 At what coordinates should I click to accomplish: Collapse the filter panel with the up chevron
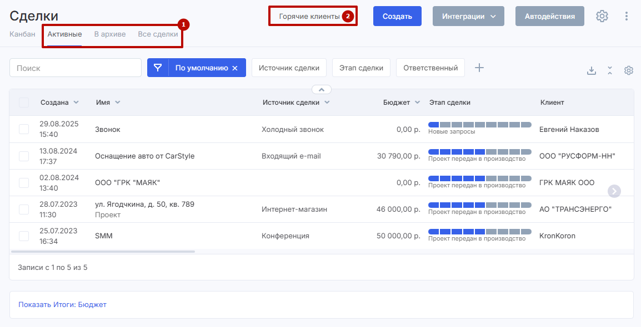(x=322, y=89)
